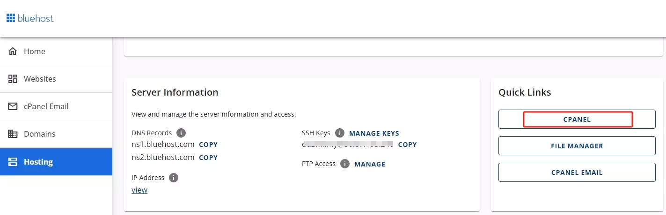
Task: Open the CPANEL quick link
Action: point(577,119)
